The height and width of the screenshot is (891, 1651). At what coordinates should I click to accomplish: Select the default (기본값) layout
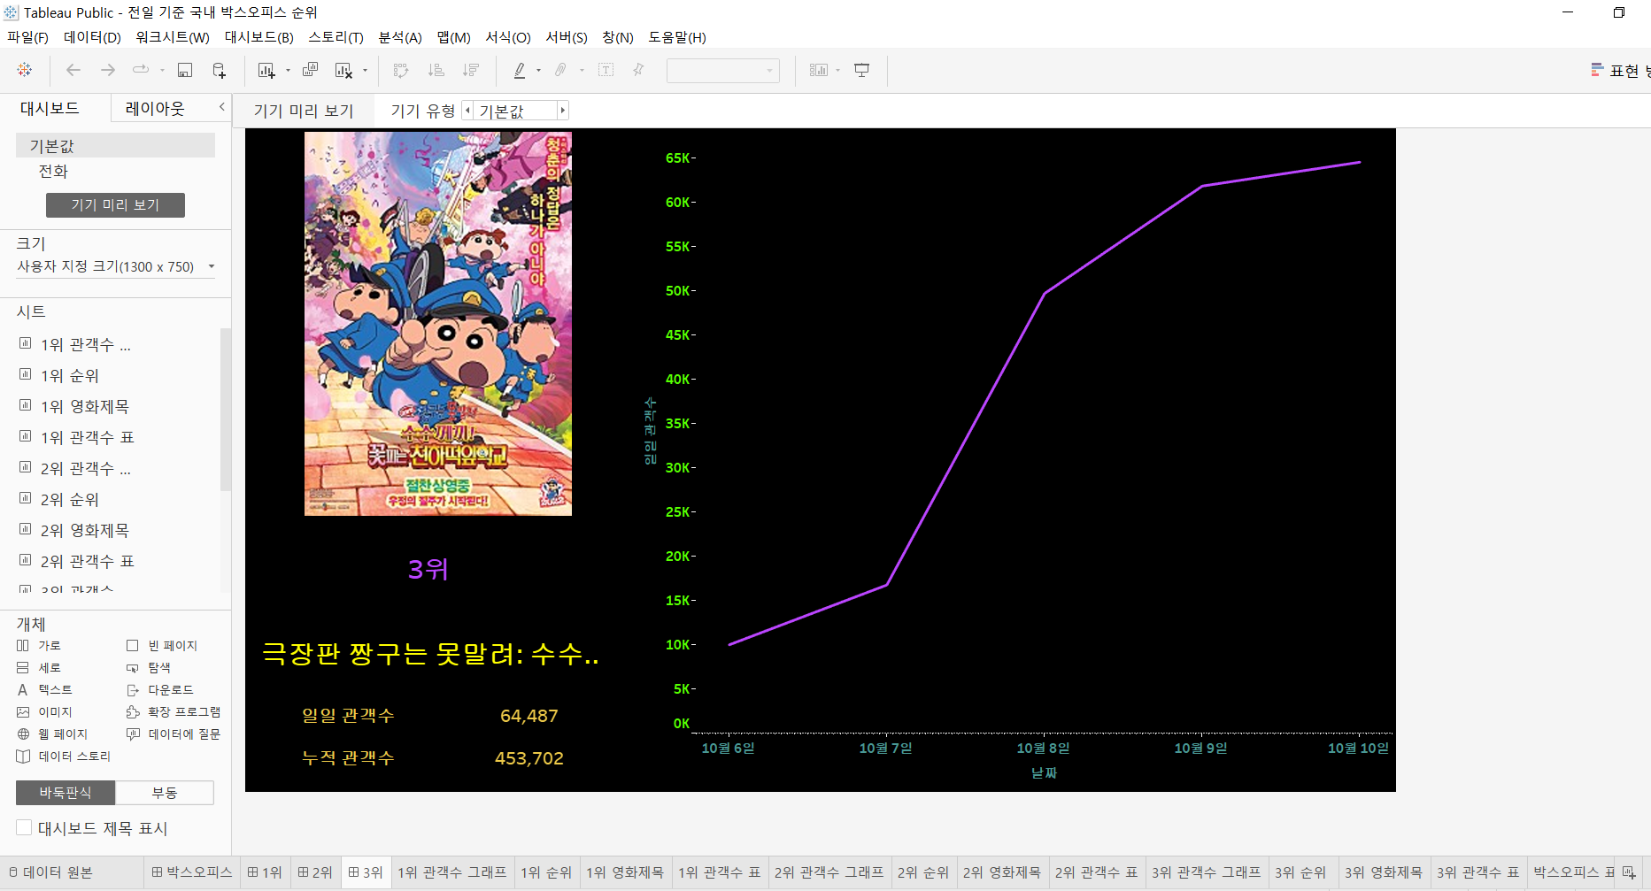click(115, 145)
